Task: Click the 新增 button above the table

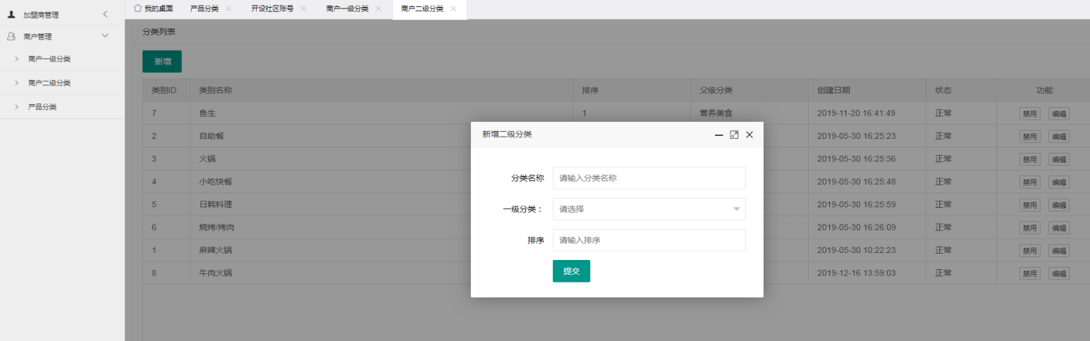Action: coord(162,61)
